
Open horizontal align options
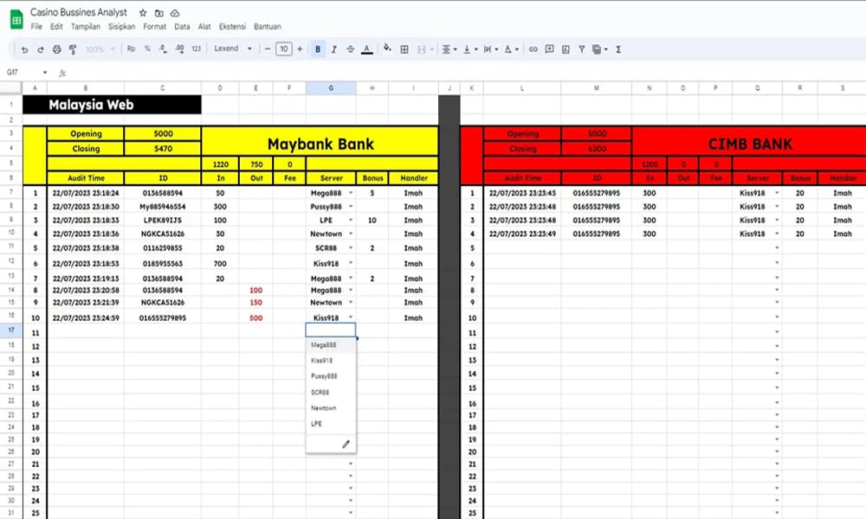click(x=449, y=49)
